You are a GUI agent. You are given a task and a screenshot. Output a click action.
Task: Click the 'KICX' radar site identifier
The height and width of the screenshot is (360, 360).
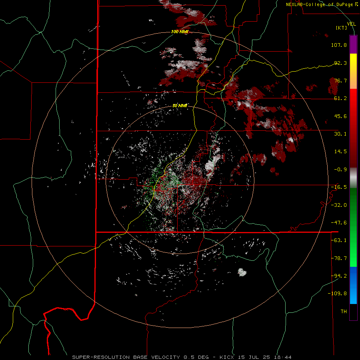click(227, 357)
